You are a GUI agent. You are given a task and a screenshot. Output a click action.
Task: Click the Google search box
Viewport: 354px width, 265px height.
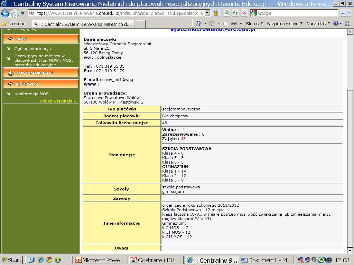(294, 13)
